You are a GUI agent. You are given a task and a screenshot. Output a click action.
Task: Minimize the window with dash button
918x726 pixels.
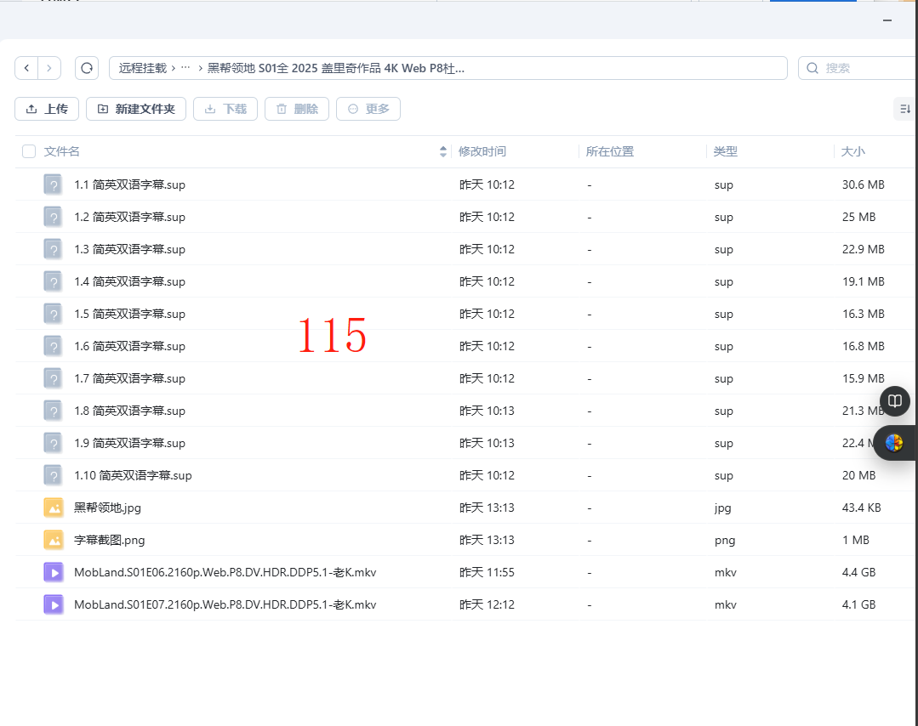(887, 20)
